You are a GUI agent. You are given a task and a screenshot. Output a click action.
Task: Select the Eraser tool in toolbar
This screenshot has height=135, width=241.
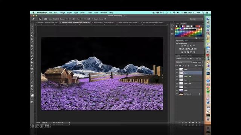pyautogui.click(x=32, y=59)
